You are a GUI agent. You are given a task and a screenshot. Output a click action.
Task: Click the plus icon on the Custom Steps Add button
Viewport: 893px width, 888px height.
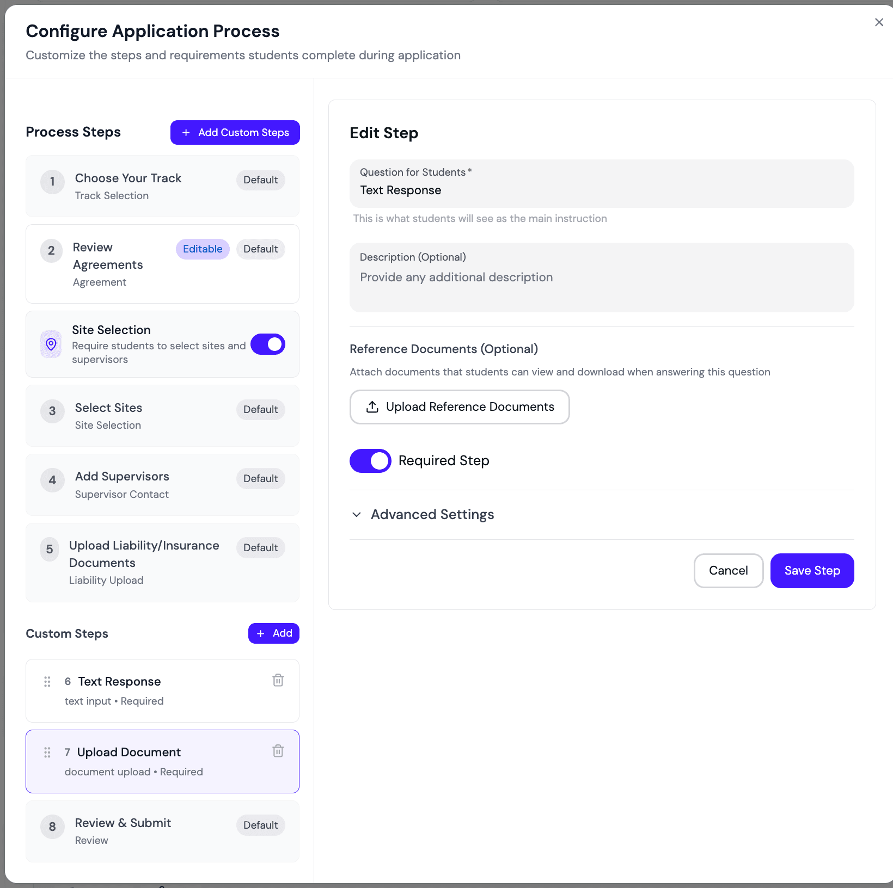[x=260, y=633]
